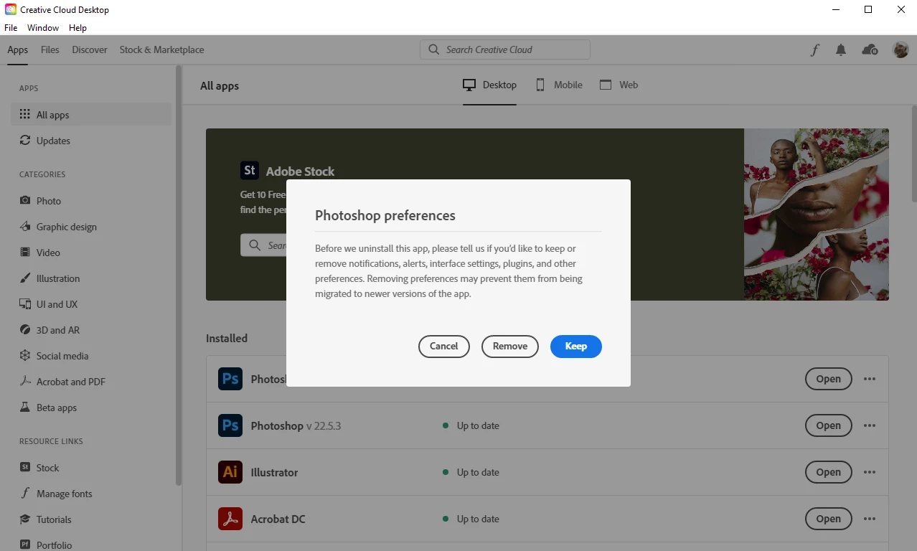917x551 pixels.
Task: Choose Acrobat and PDF category
Action: pos(91,382)
